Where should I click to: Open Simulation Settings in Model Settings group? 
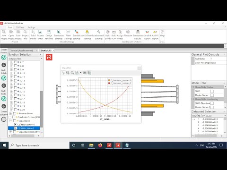(59, 35)
